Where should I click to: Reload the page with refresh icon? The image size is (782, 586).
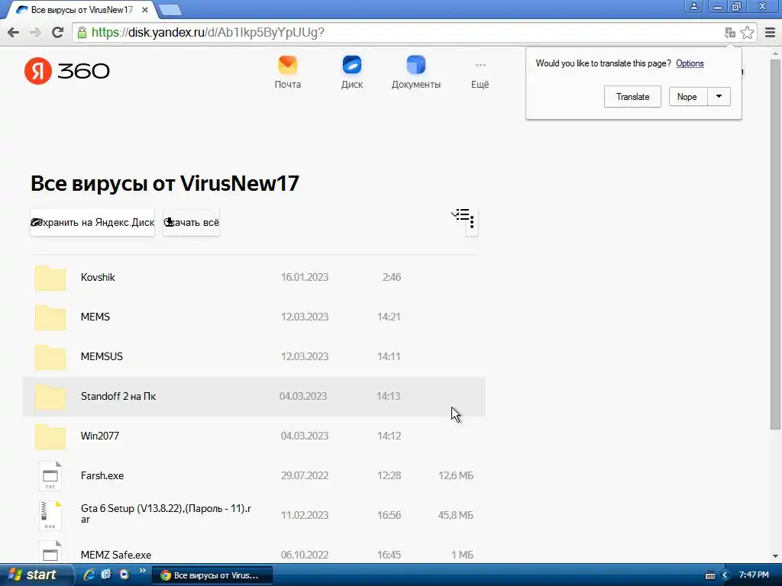click(x=57, y=32)
